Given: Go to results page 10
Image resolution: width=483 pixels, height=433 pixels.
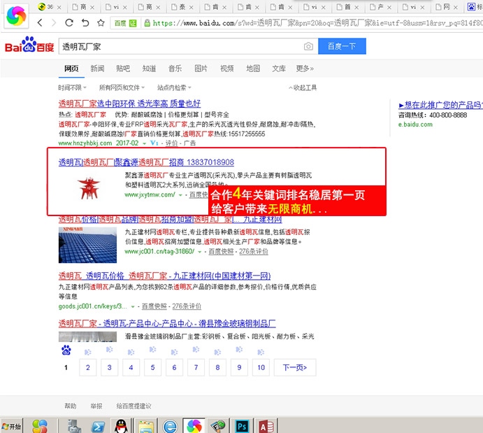Looking at the screenshot, I should coord(261,367).
